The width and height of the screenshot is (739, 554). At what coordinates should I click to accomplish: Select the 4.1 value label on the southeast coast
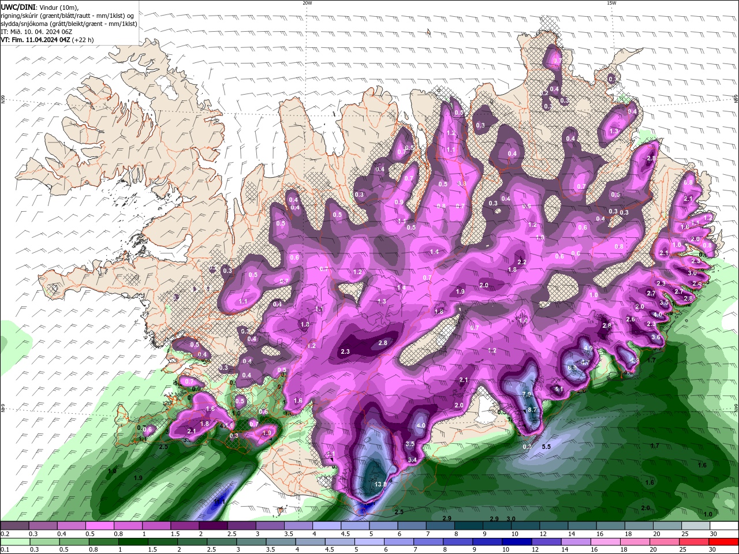click(x=559, y=390)
